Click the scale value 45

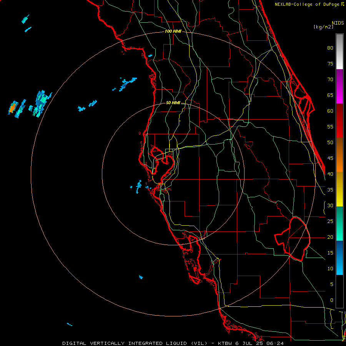pyautogui.click(x=330, y=158)
